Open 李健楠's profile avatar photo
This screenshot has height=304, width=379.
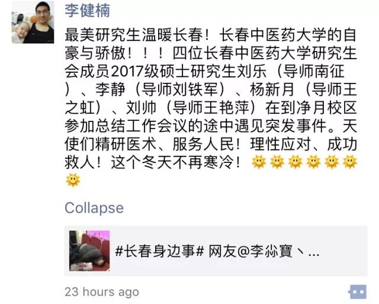pyautogui.click(x=33, y=23)
